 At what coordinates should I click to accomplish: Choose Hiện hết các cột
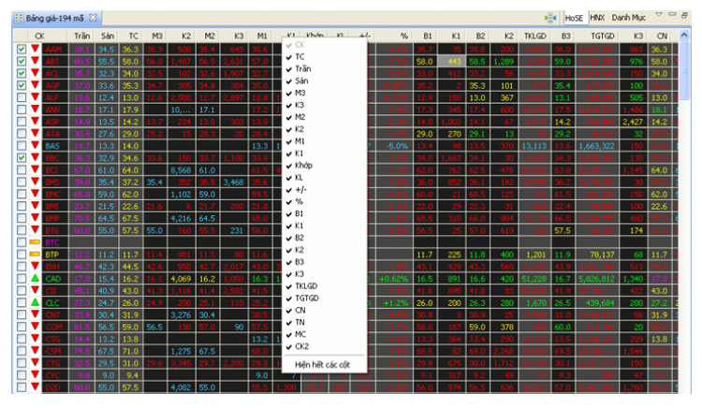pos(325,365)
